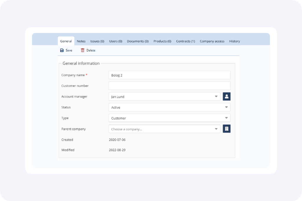Screen dimensions: 302x201
Task: Click the building icon beside Parent company
Action: pos(226,129)
